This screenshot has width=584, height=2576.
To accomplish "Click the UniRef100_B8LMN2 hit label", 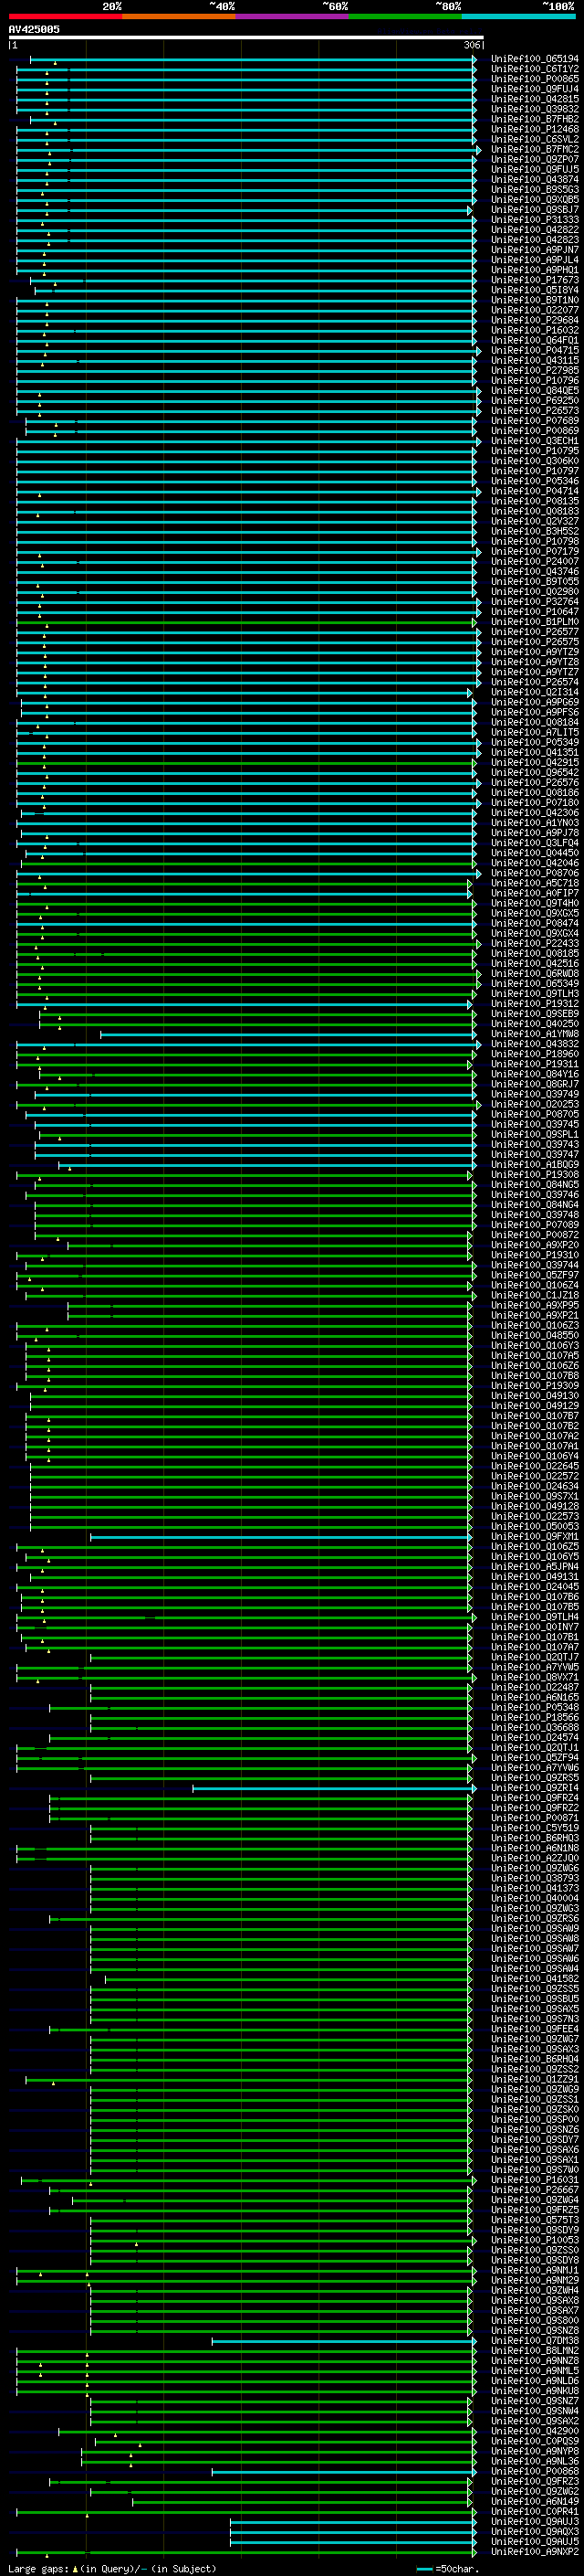I will point(534,2350).
